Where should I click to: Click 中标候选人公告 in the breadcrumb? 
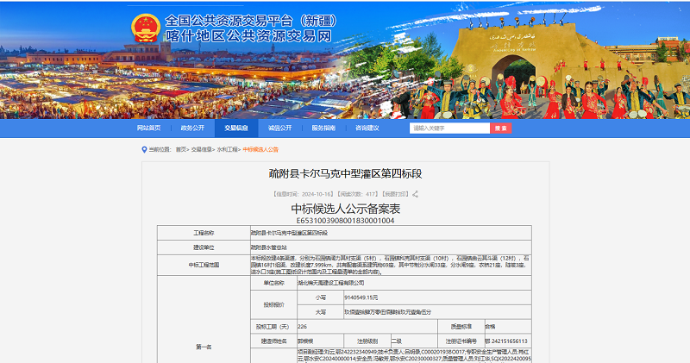260,149
